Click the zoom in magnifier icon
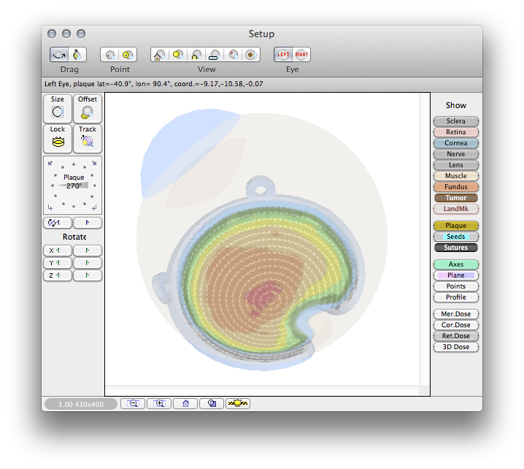Viewport: 524px width, 469px height. [159, 403]
